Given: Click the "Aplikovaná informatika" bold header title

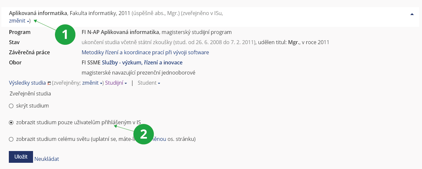Looking at the screenshot, I should pyautogui.click(x=38, y=13).
